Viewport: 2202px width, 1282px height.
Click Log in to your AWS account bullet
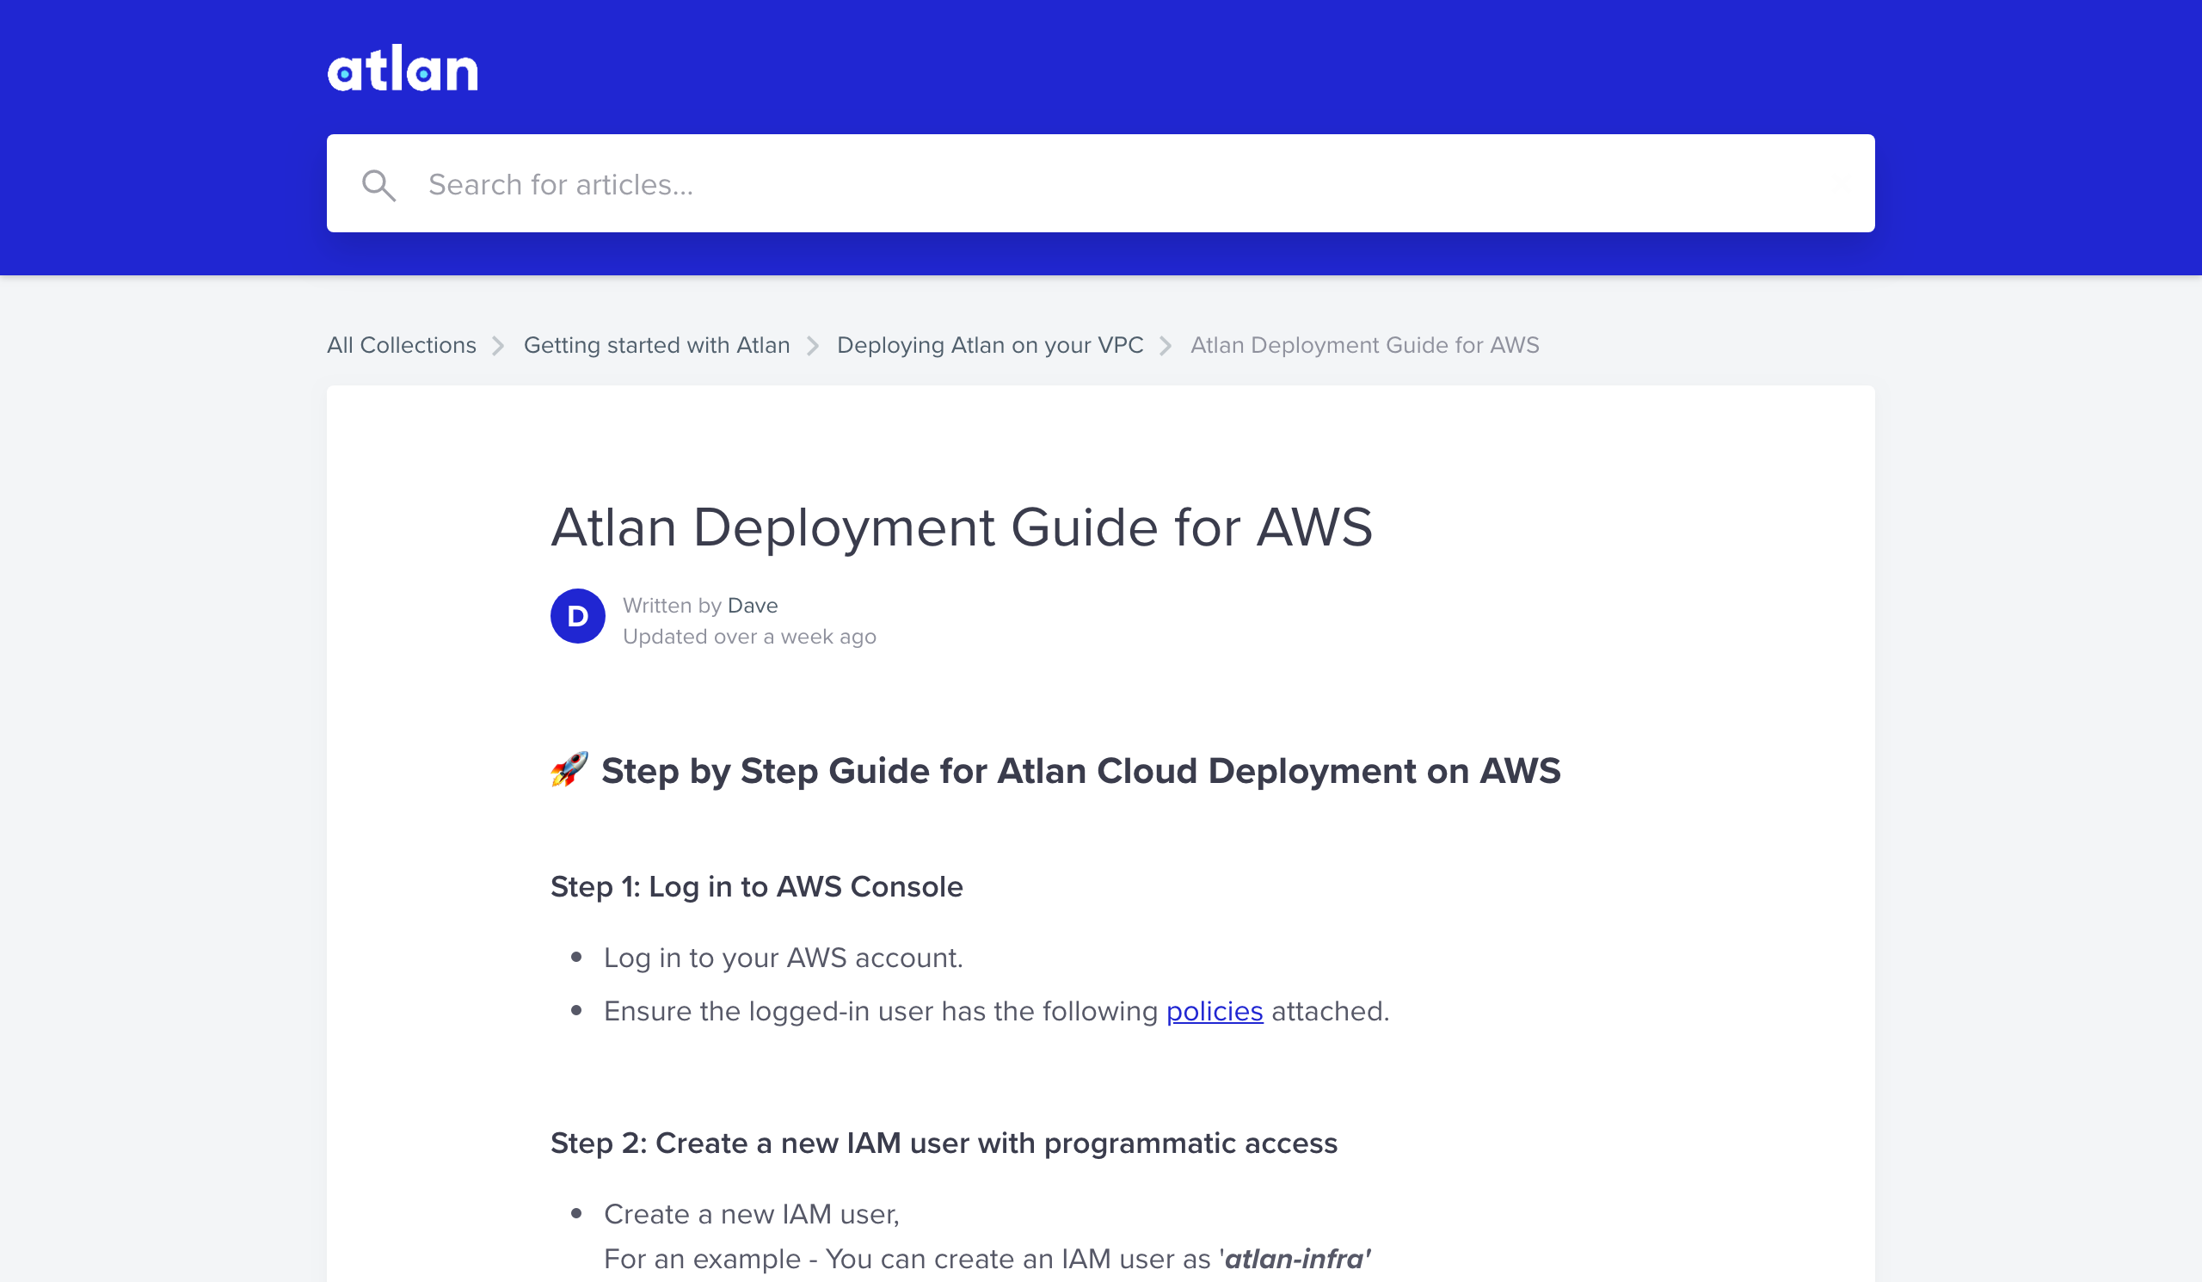[x=783, y=958]
